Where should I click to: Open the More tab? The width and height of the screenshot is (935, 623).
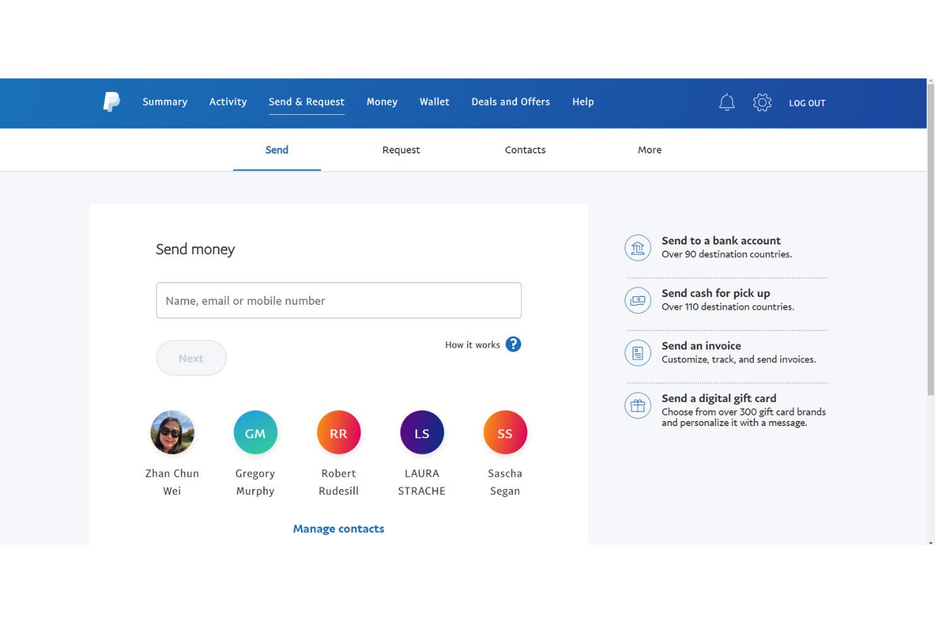649,150
